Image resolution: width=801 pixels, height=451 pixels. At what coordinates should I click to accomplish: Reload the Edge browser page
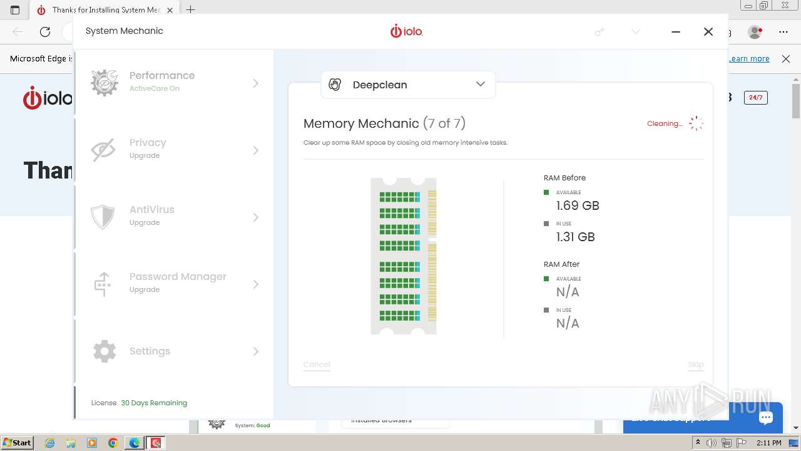coord(45,31)
